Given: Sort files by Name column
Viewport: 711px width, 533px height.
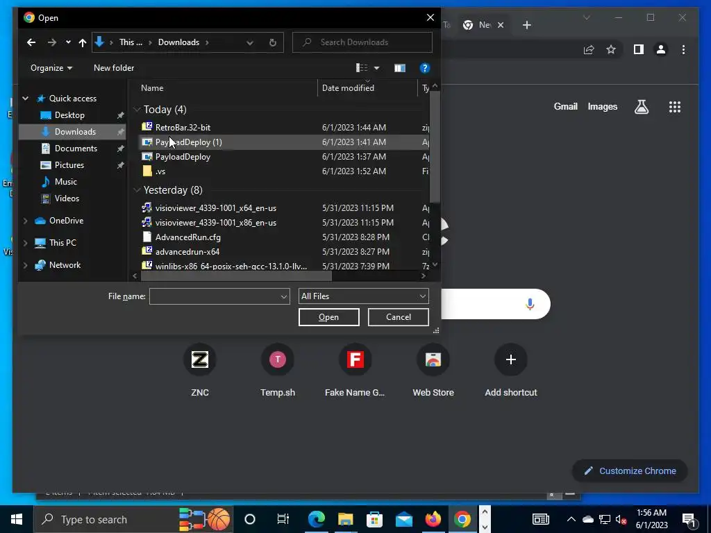Looking at the screenshot, I should pos(152,88).
